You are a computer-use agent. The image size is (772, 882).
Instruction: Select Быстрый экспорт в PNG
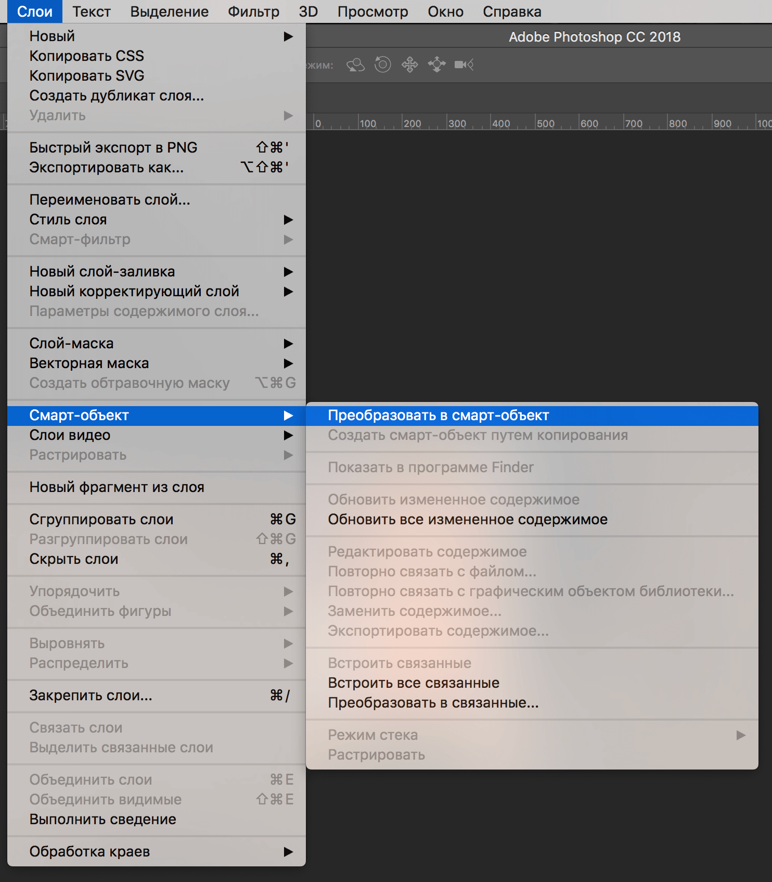click(157, 148)
